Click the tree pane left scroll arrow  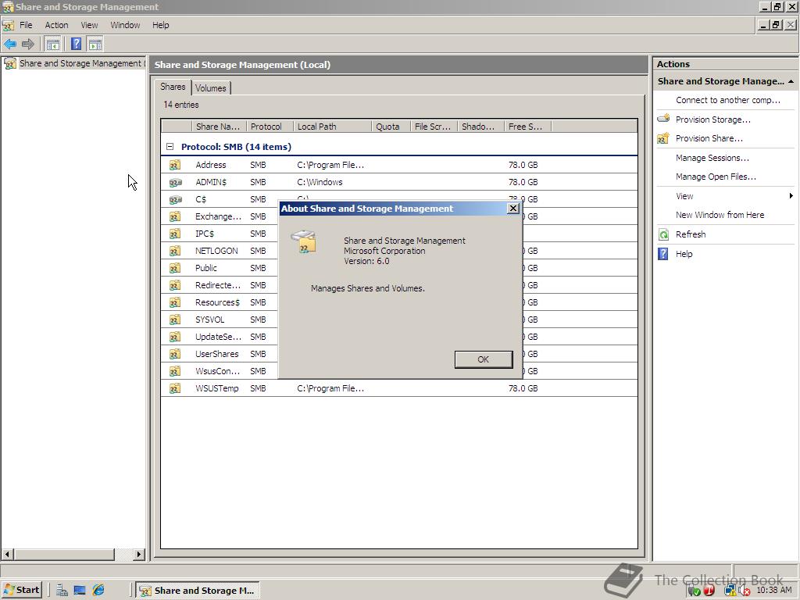pyautogui.click(x=7, y=554)
